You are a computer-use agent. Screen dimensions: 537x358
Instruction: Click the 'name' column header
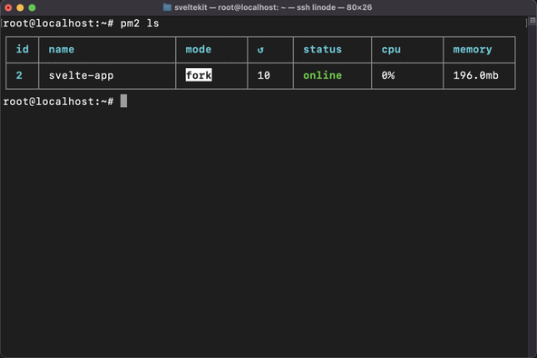(x=62, y=50)
